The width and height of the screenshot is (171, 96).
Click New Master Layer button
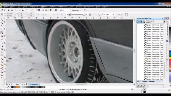click(x=141, y=86)
